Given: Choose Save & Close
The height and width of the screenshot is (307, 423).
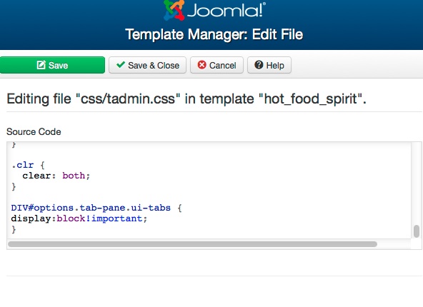Looking at the screenshot, I should click(x=148, y=65).
